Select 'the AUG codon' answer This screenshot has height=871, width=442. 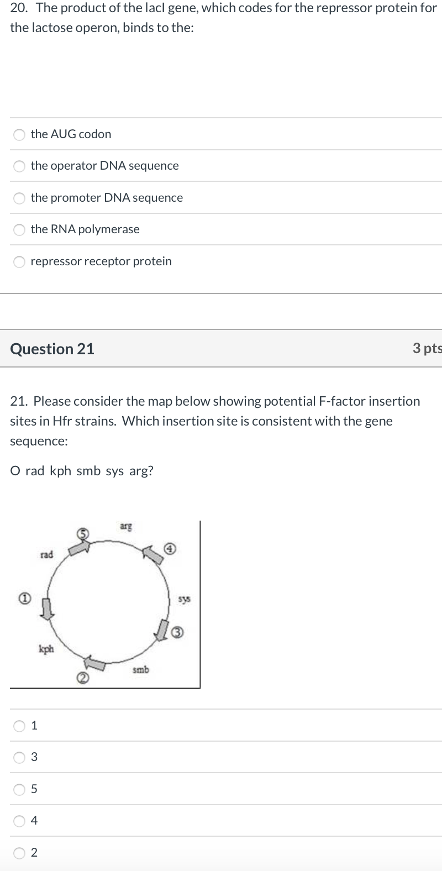point(19,134)
